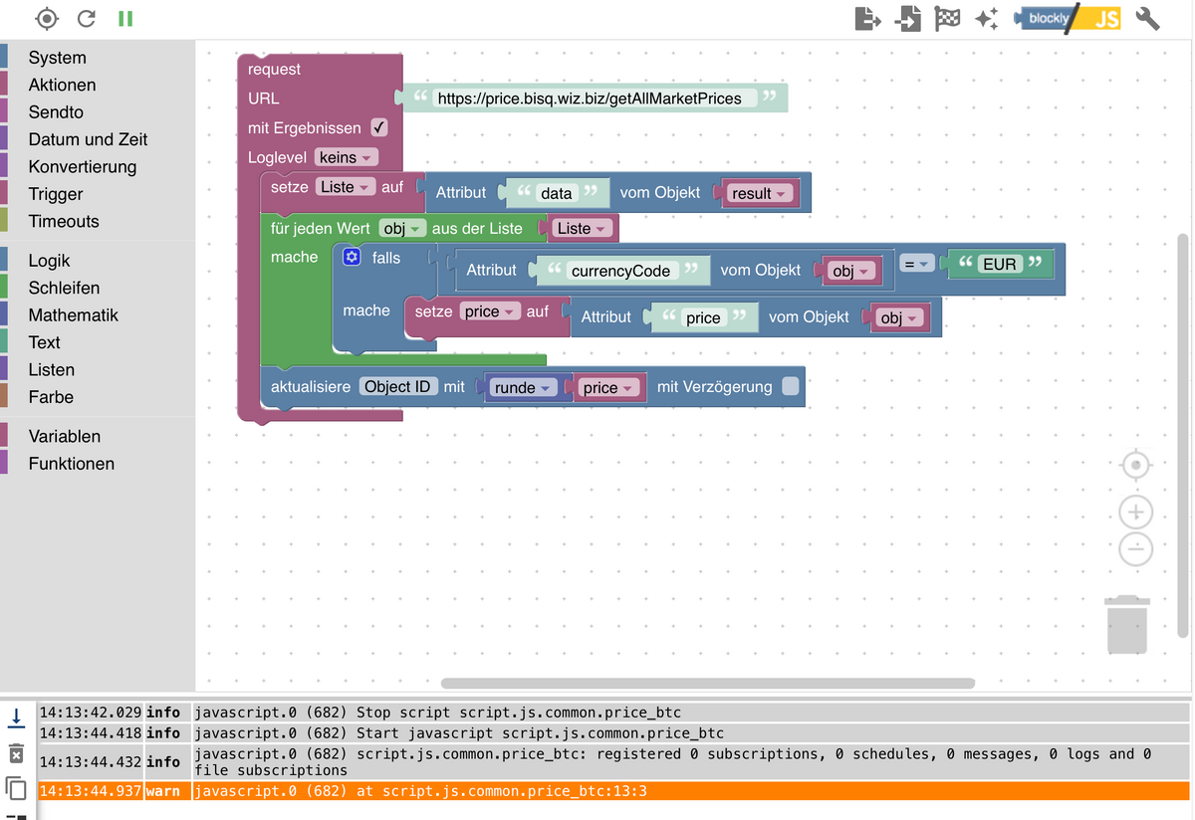1195x820 pixels.
Task: Open the 'Liste' dropdown after 'aus der Liste'
Action: tap(582, 229)
